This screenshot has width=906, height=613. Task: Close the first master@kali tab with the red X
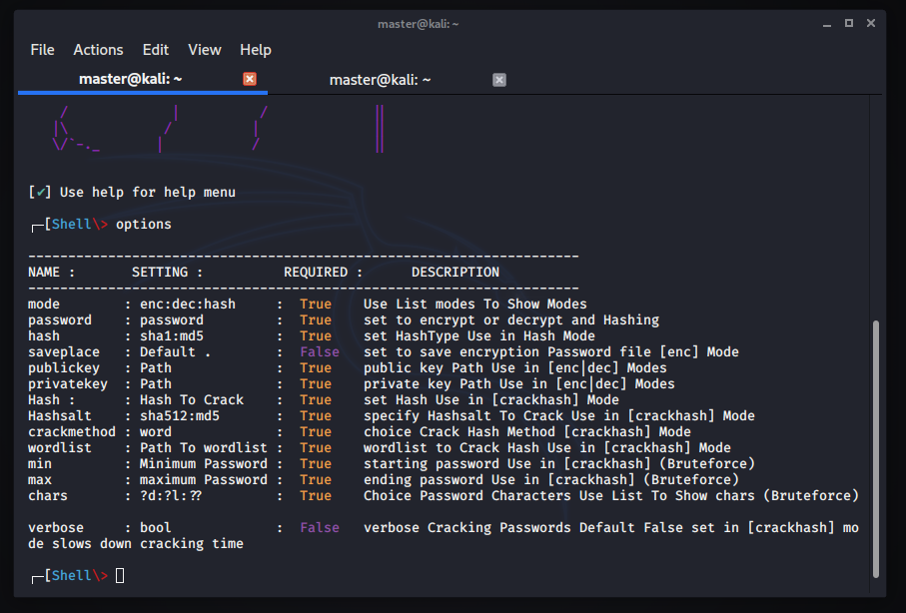250,79
